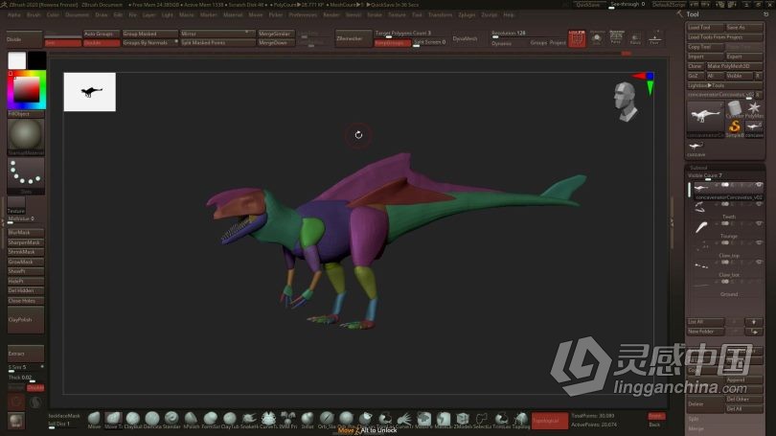Open the Preferences menu
This screenshot has width=776, height=436.
pyautogui.click(x=303, y=14)
